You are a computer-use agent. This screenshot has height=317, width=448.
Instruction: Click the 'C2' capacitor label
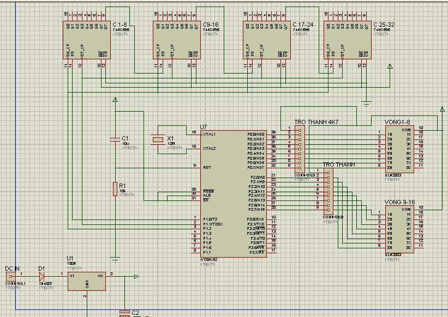tap(135, 313)
